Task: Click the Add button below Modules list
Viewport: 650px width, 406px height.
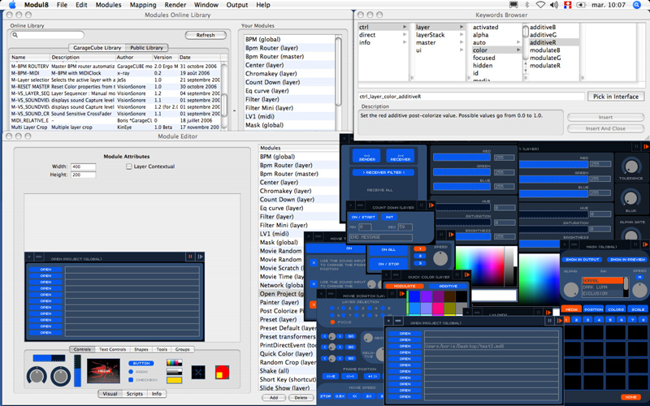Action: pos(274,398)
